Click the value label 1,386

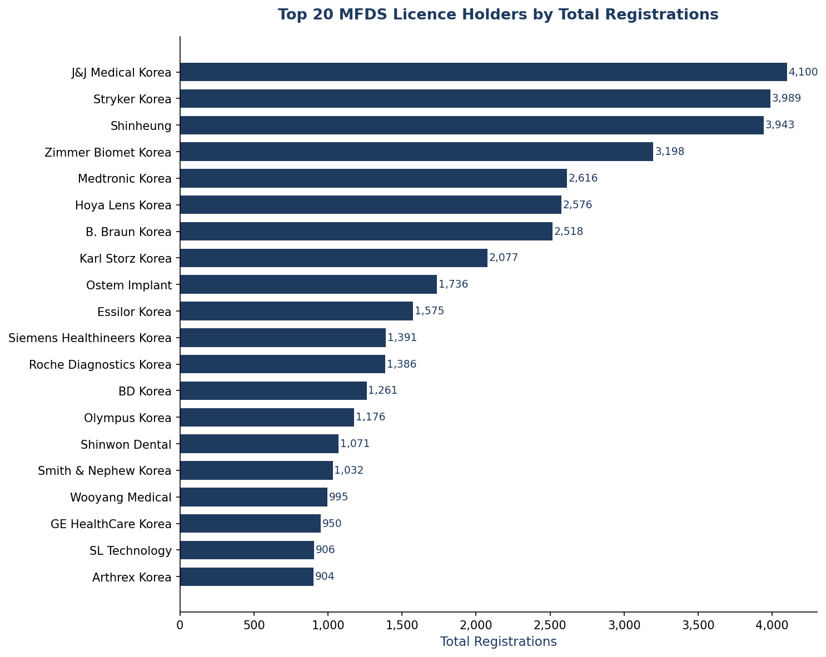click(x=401, y=364)
